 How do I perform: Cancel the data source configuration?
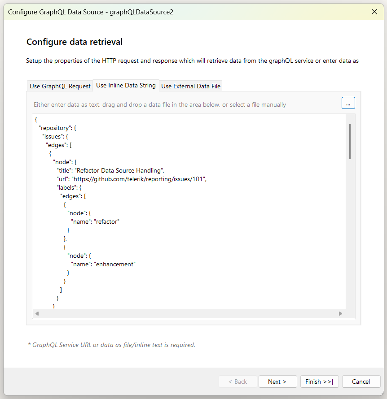pos(361,382)
